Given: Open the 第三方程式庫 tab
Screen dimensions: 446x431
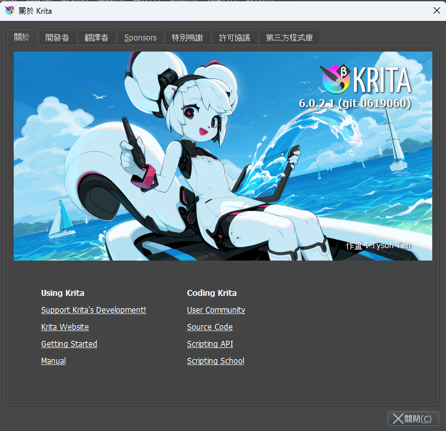Looking at the screenshot, I should [290, 37].
